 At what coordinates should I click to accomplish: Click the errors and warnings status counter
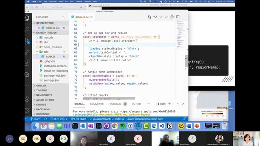(59, 119)
